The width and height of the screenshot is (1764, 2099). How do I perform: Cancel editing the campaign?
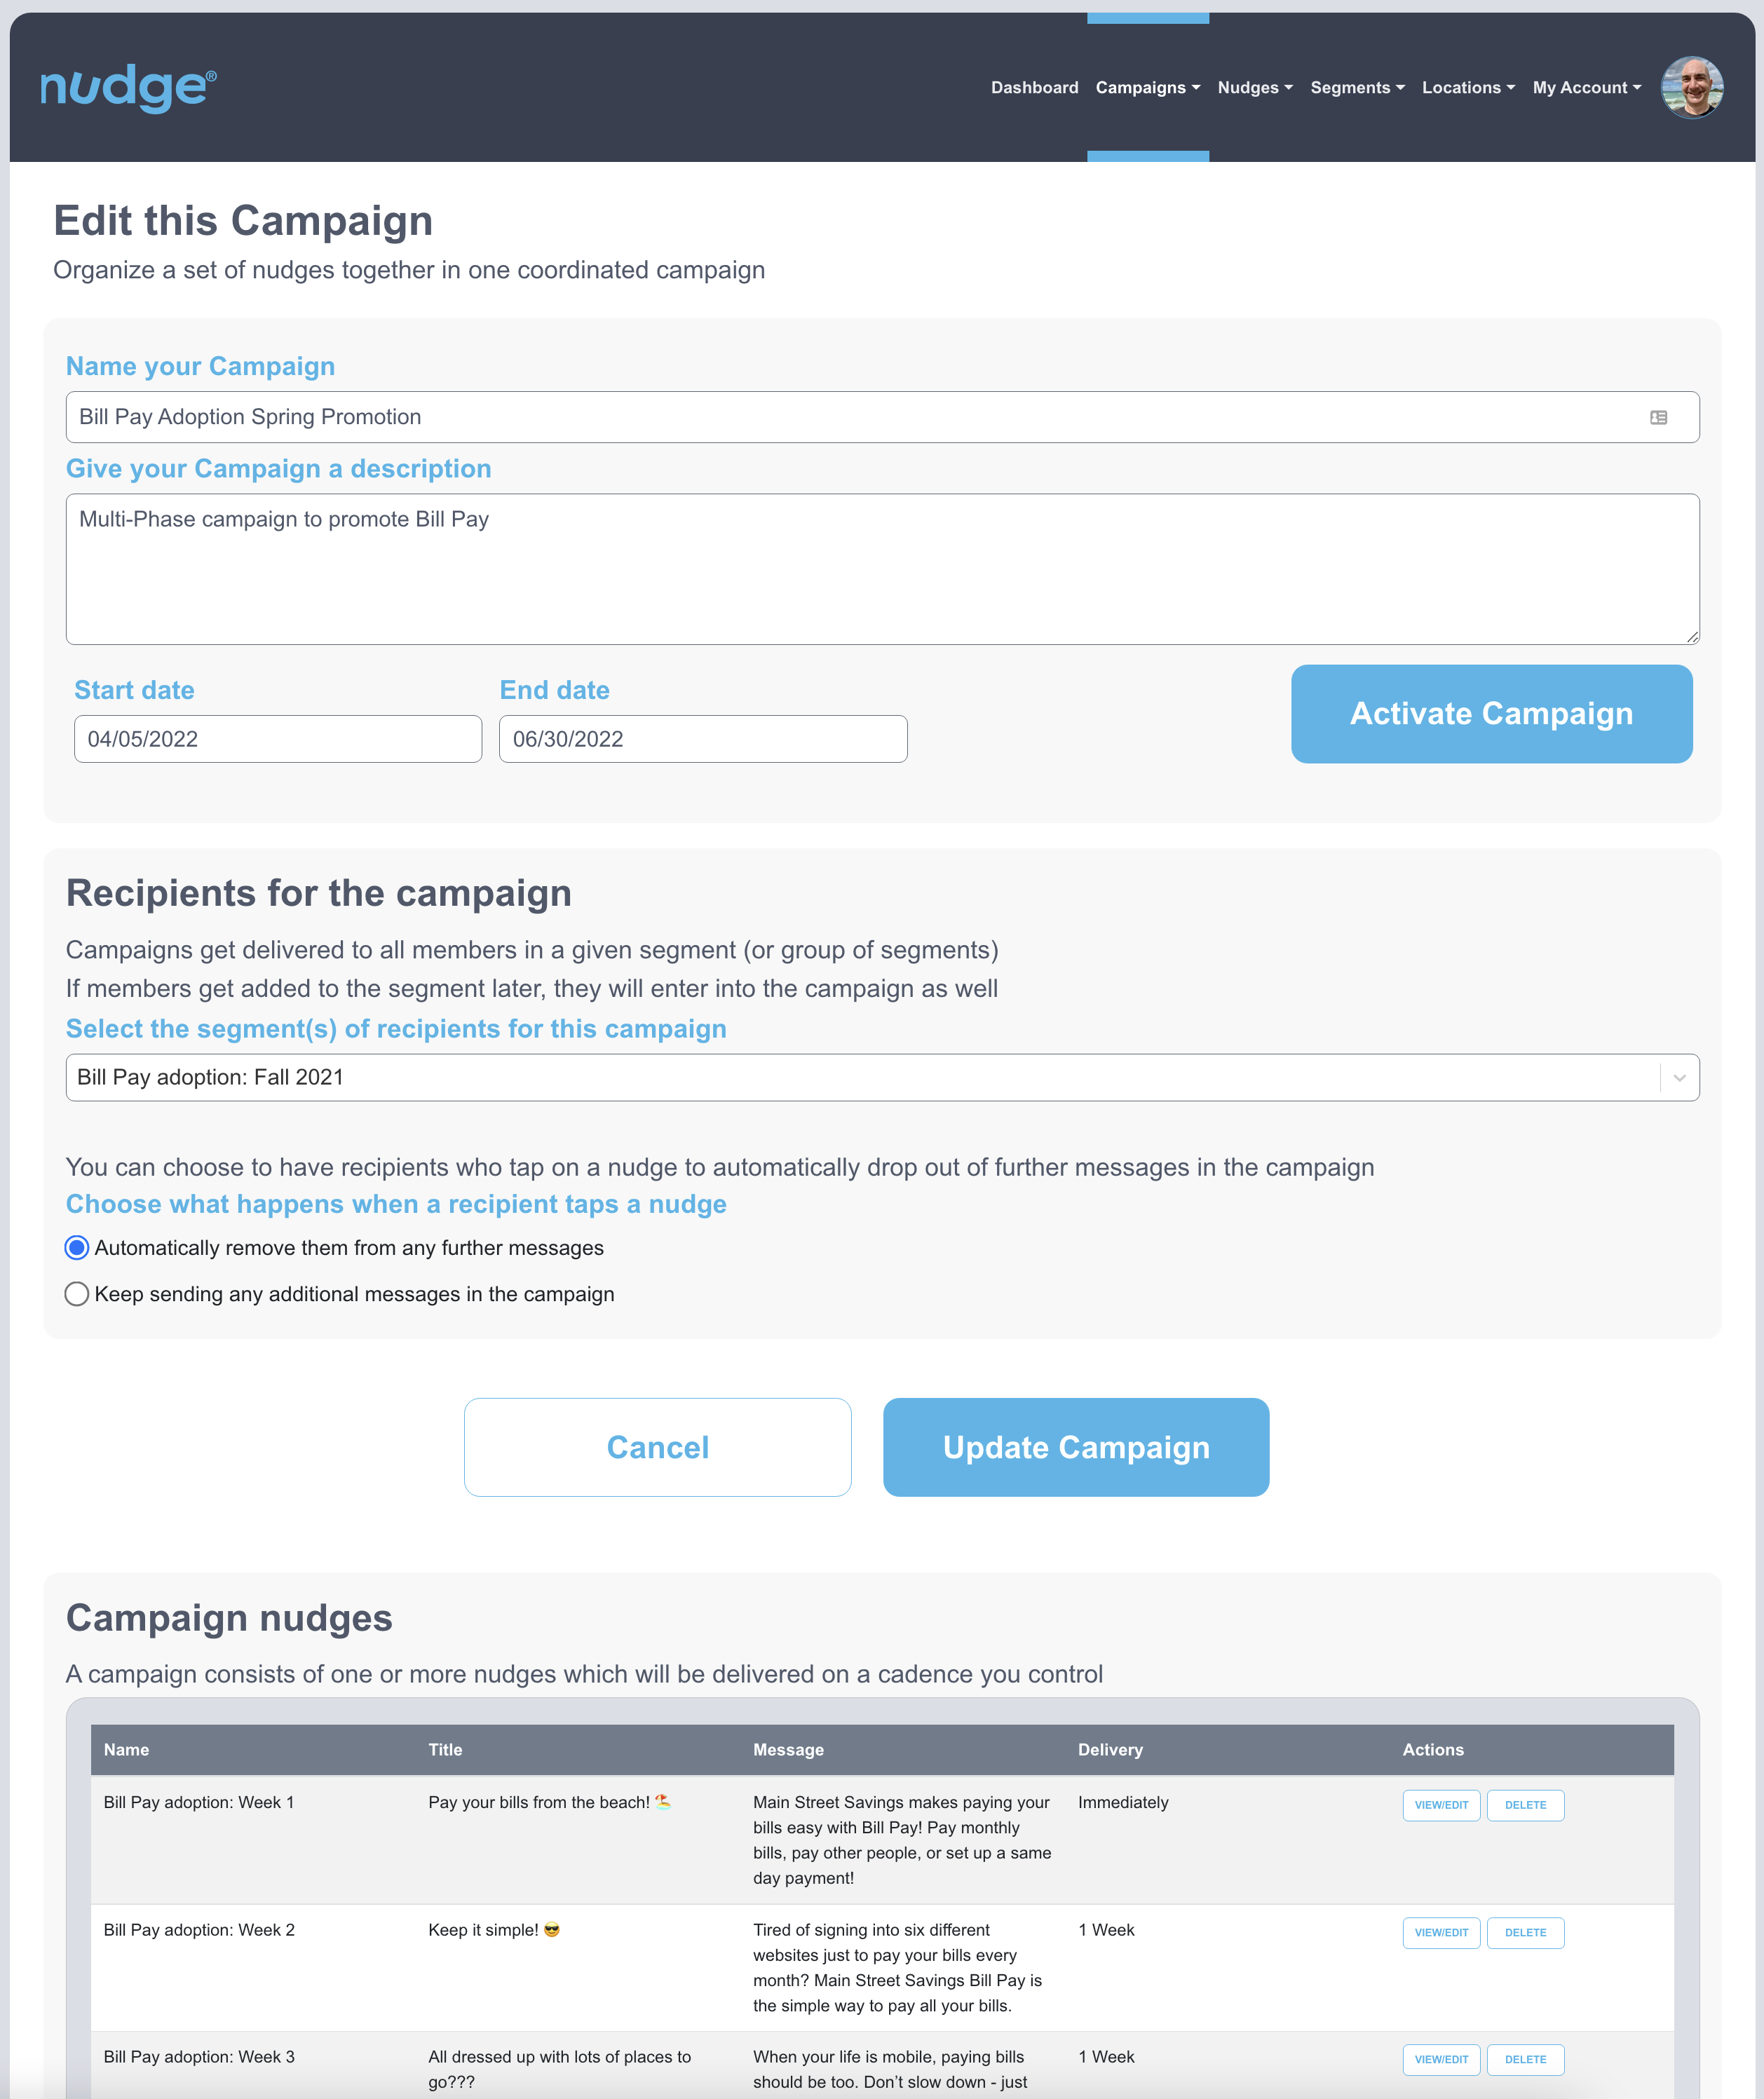[x=657, y=1447]
